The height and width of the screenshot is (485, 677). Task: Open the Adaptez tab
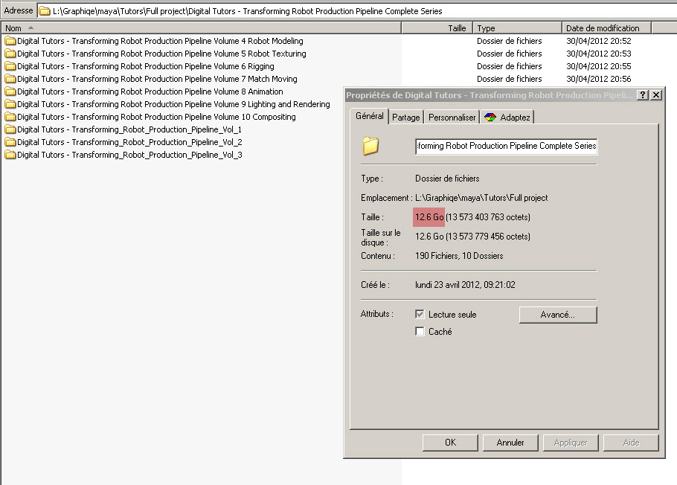(x=507, y=118)
